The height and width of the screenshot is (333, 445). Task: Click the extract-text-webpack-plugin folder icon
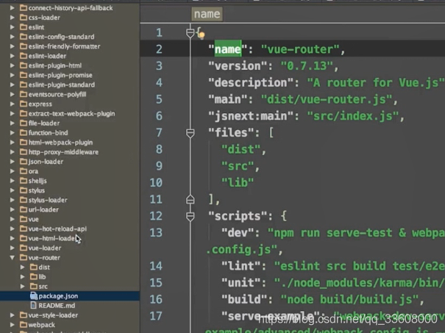(24, 114)
